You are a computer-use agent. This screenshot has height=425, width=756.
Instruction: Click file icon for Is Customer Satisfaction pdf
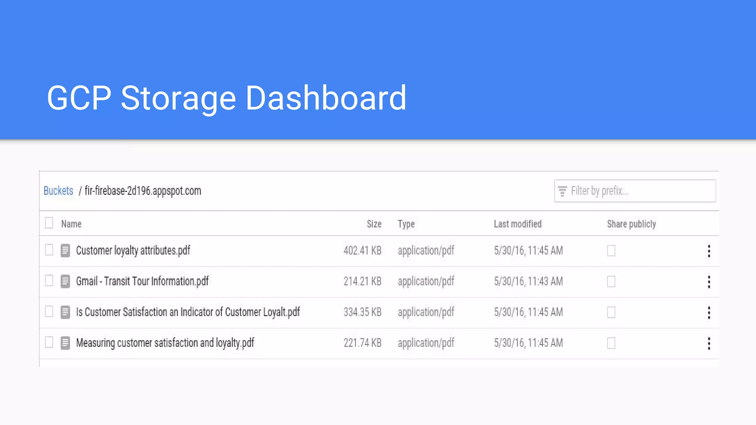(65, 312)
